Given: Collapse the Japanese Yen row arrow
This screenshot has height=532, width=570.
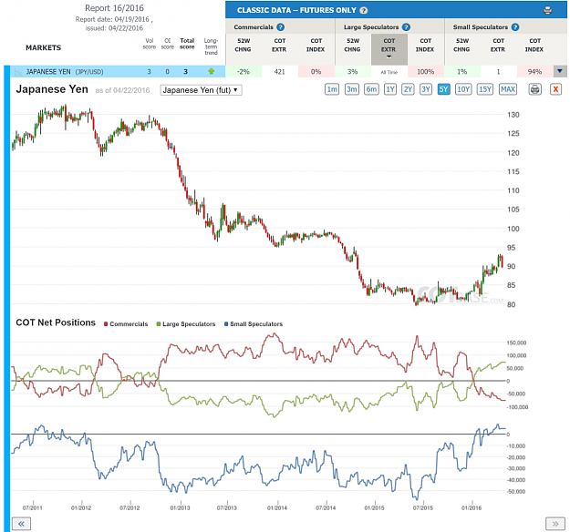Looking at the screenshot, I should (560, 71).
